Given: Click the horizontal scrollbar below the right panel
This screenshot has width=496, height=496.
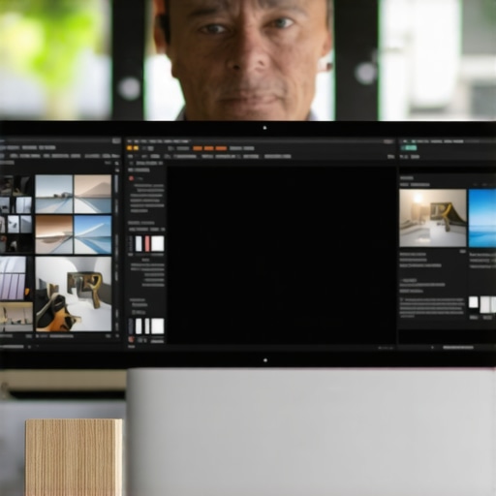Looking at the screenshot, I should (458, 348).
